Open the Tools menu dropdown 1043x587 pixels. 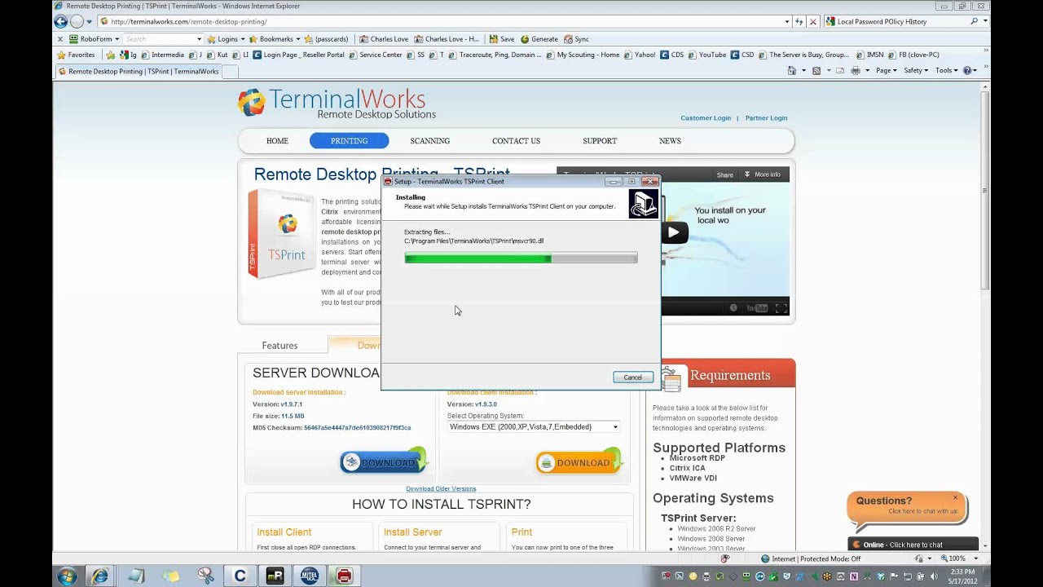point(946,71)
